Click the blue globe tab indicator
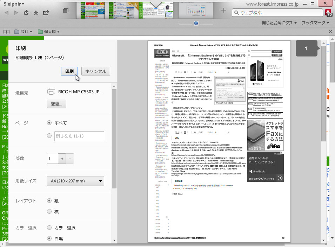The height and width of the screenshot is (247, 335). coord(196,23)
